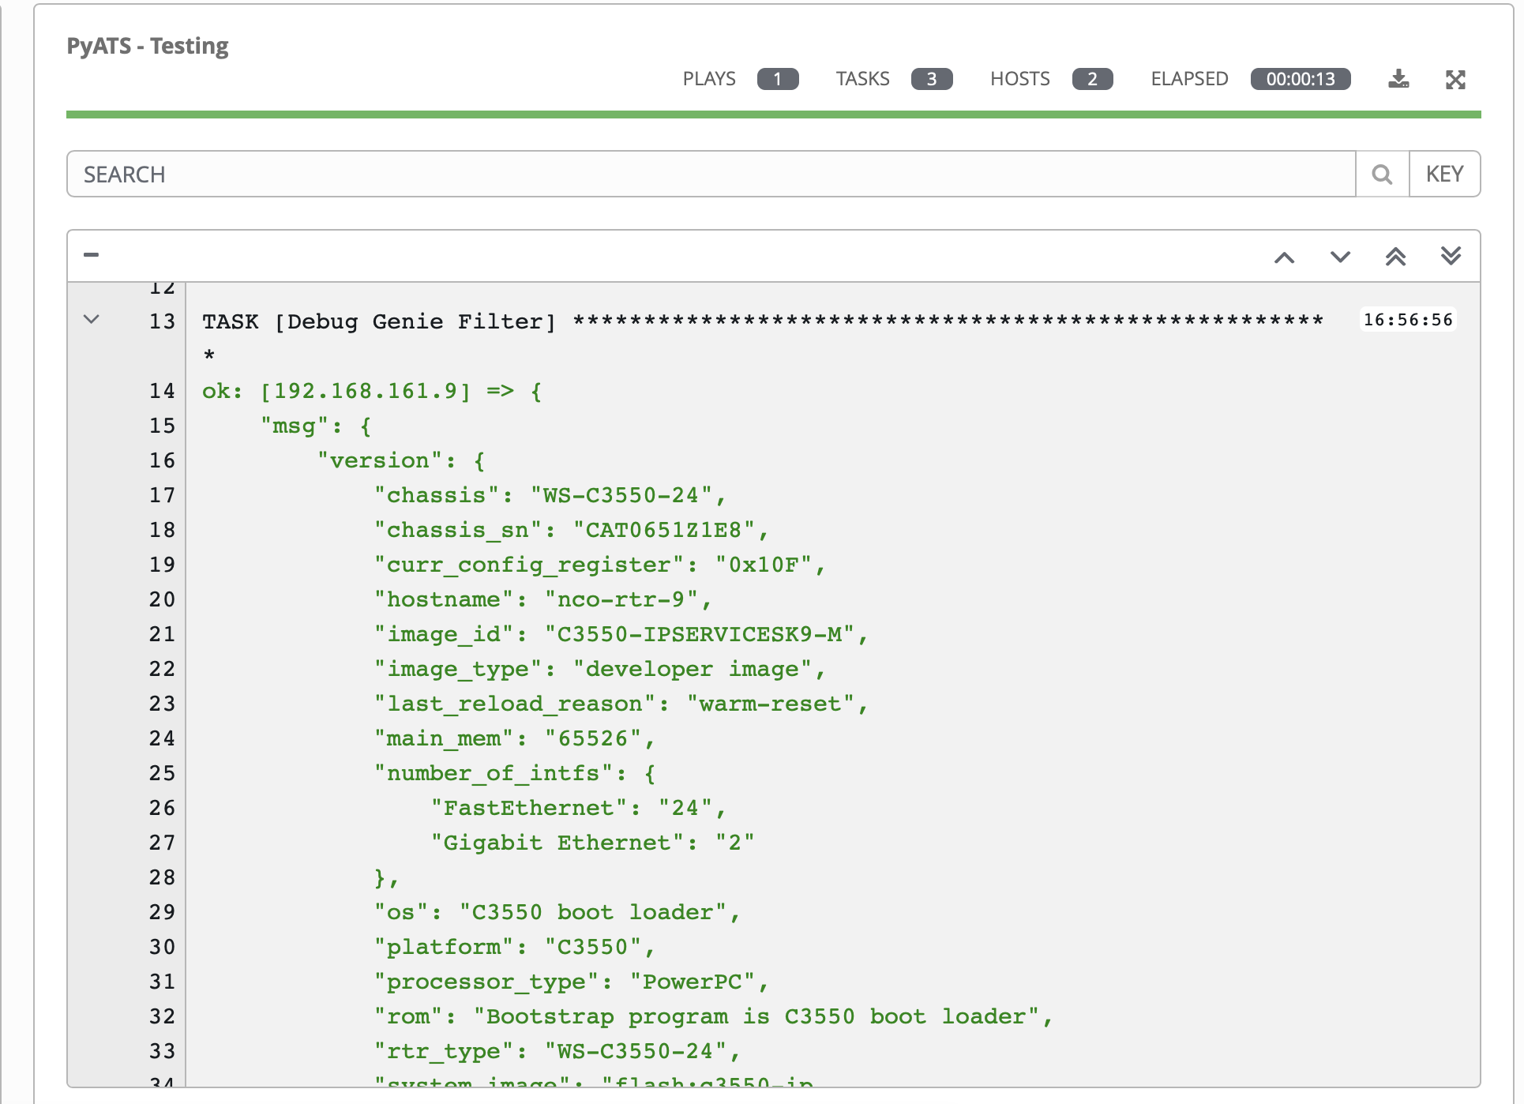Click the 16:56:56 task timestamp
The width and height of the screenshot is (1524, 1104).
pyautogui.click(x=1407, y=320)
